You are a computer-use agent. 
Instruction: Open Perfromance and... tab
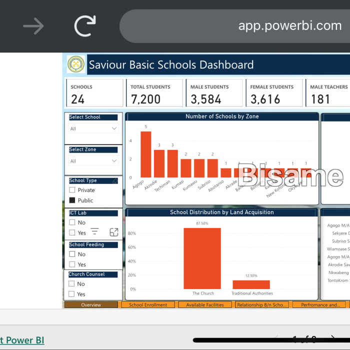319,304
